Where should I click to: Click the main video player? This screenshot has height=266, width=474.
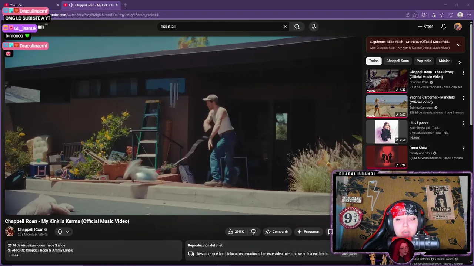[x=183, y=125]
